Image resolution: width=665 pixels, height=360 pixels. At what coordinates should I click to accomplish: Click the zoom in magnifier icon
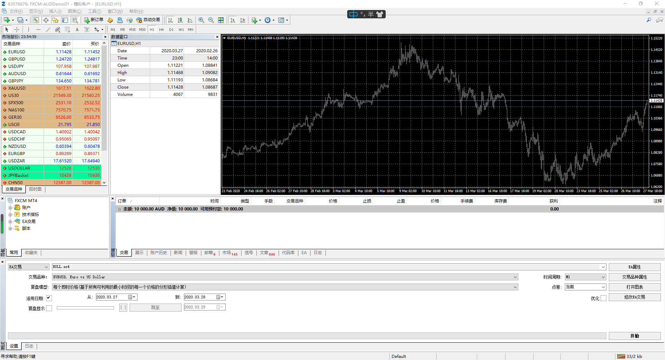(x=201, y=20)
